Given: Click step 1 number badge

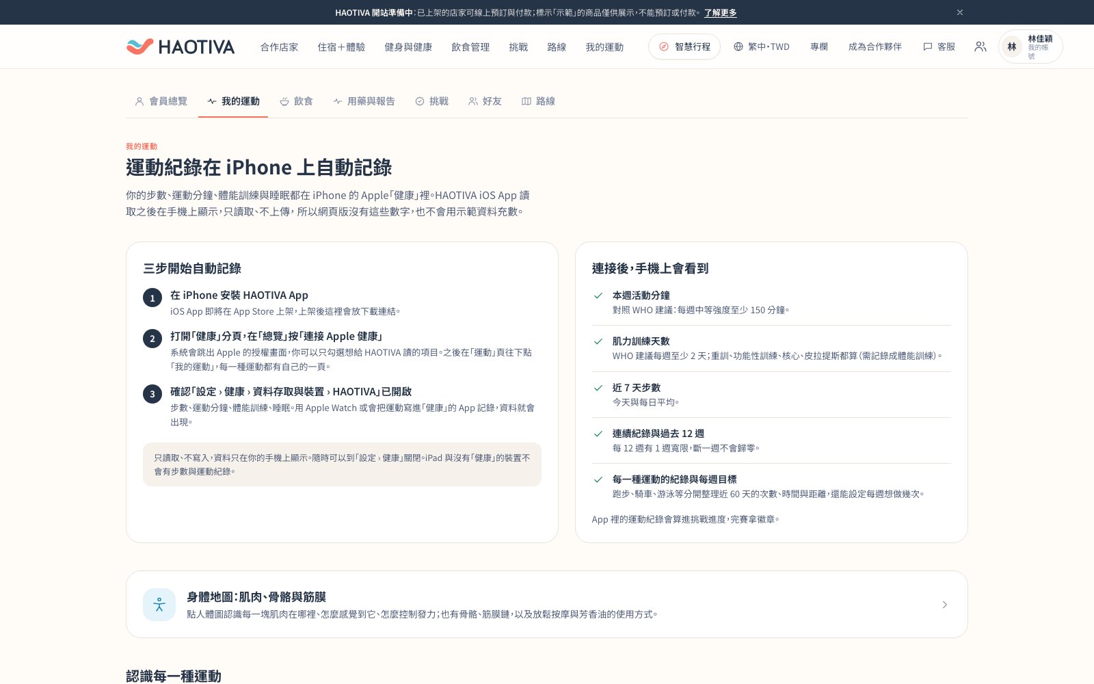Looking at the screenshot, I should [x=152, y=298].
